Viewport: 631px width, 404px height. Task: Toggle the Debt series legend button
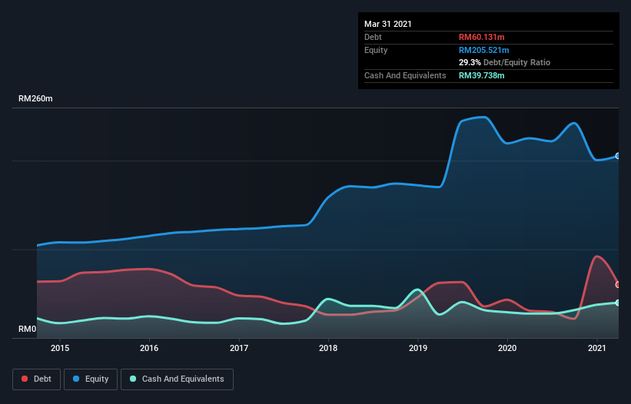tap(36, 379)
